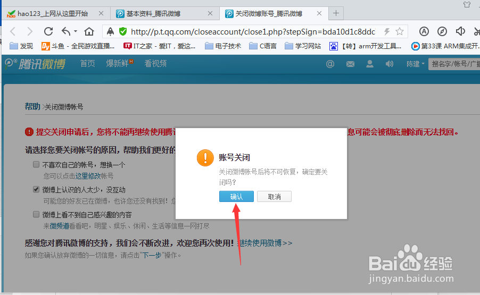Open private messages envelope icon
This screenshot has width=480, height=295.
coord(350,64)
